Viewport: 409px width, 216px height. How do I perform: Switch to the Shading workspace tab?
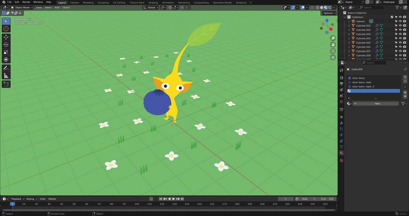click(x=153, y=2)
